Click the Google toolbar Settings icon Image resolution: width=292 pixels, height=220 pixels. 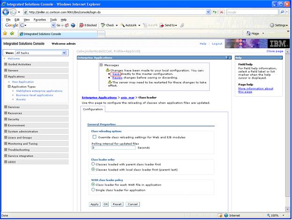click(x=272, y=25)
